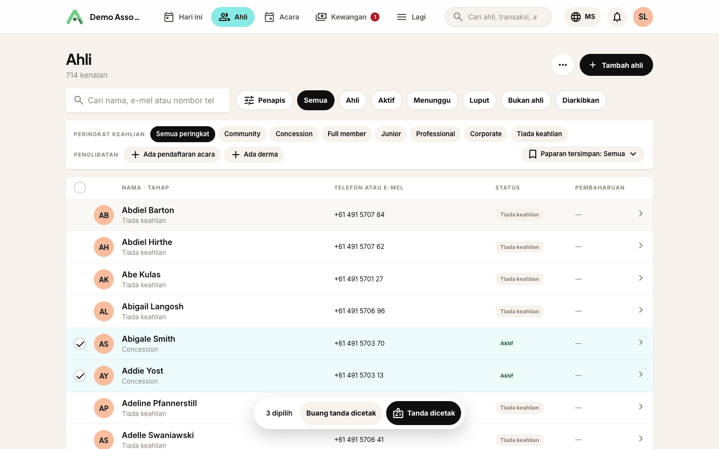Click Buang tanda dicetak button
The width and height of the screenshot is (719, 449).
(x=341, y=413)
